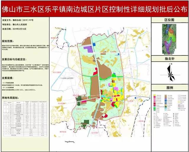Select the 审批单位 line reading 佛山市人民政府
Image resolution: width=189 pixels, height=152 pixels.
(14, 25)
